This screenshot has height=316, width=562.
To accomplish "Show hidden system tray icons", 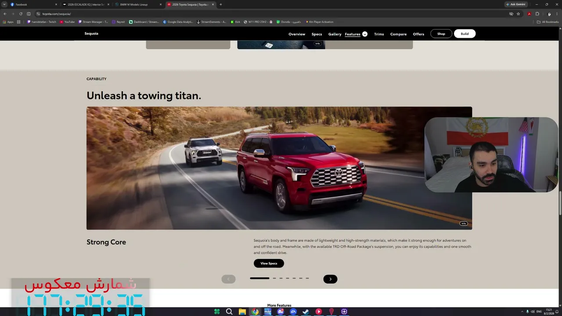I will coord(522,312).
